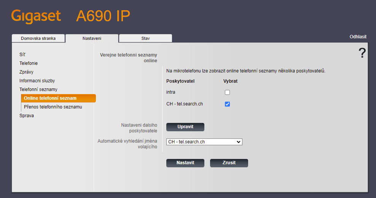The width and height of the screenshot is (376, 198).
Task: Enable the intra provider checkbox
Action: click(227, 92)
